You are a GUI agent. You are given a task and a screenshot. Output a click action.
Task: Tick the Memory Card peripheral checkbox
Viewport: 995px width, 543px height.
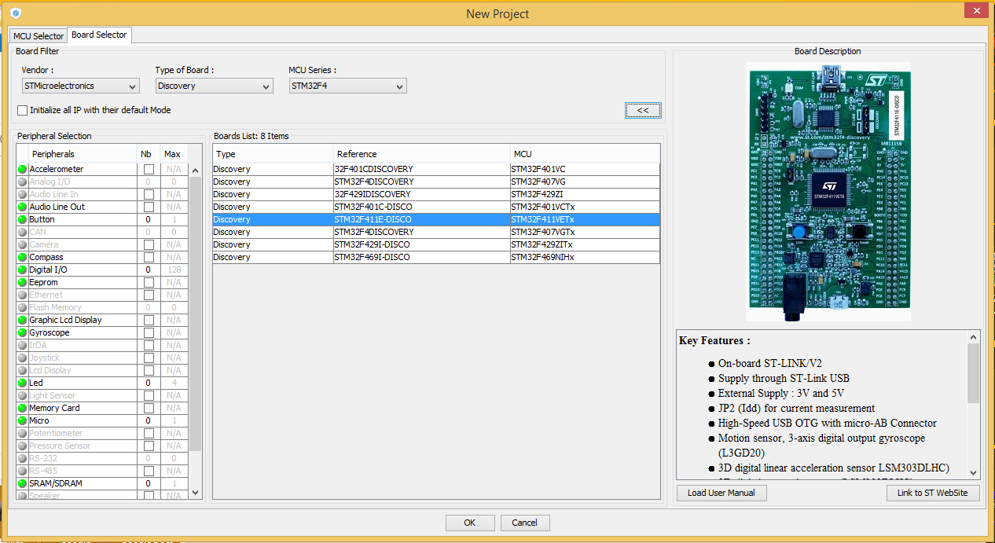coord(148,409)
